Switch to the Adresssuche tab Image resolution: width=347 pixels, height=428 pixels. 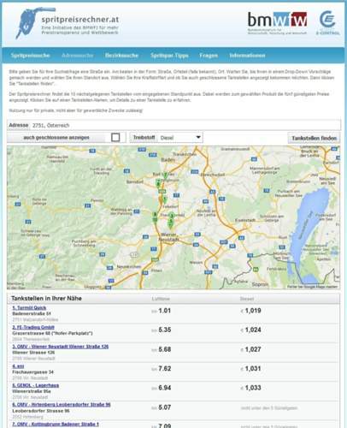point(77,56)
